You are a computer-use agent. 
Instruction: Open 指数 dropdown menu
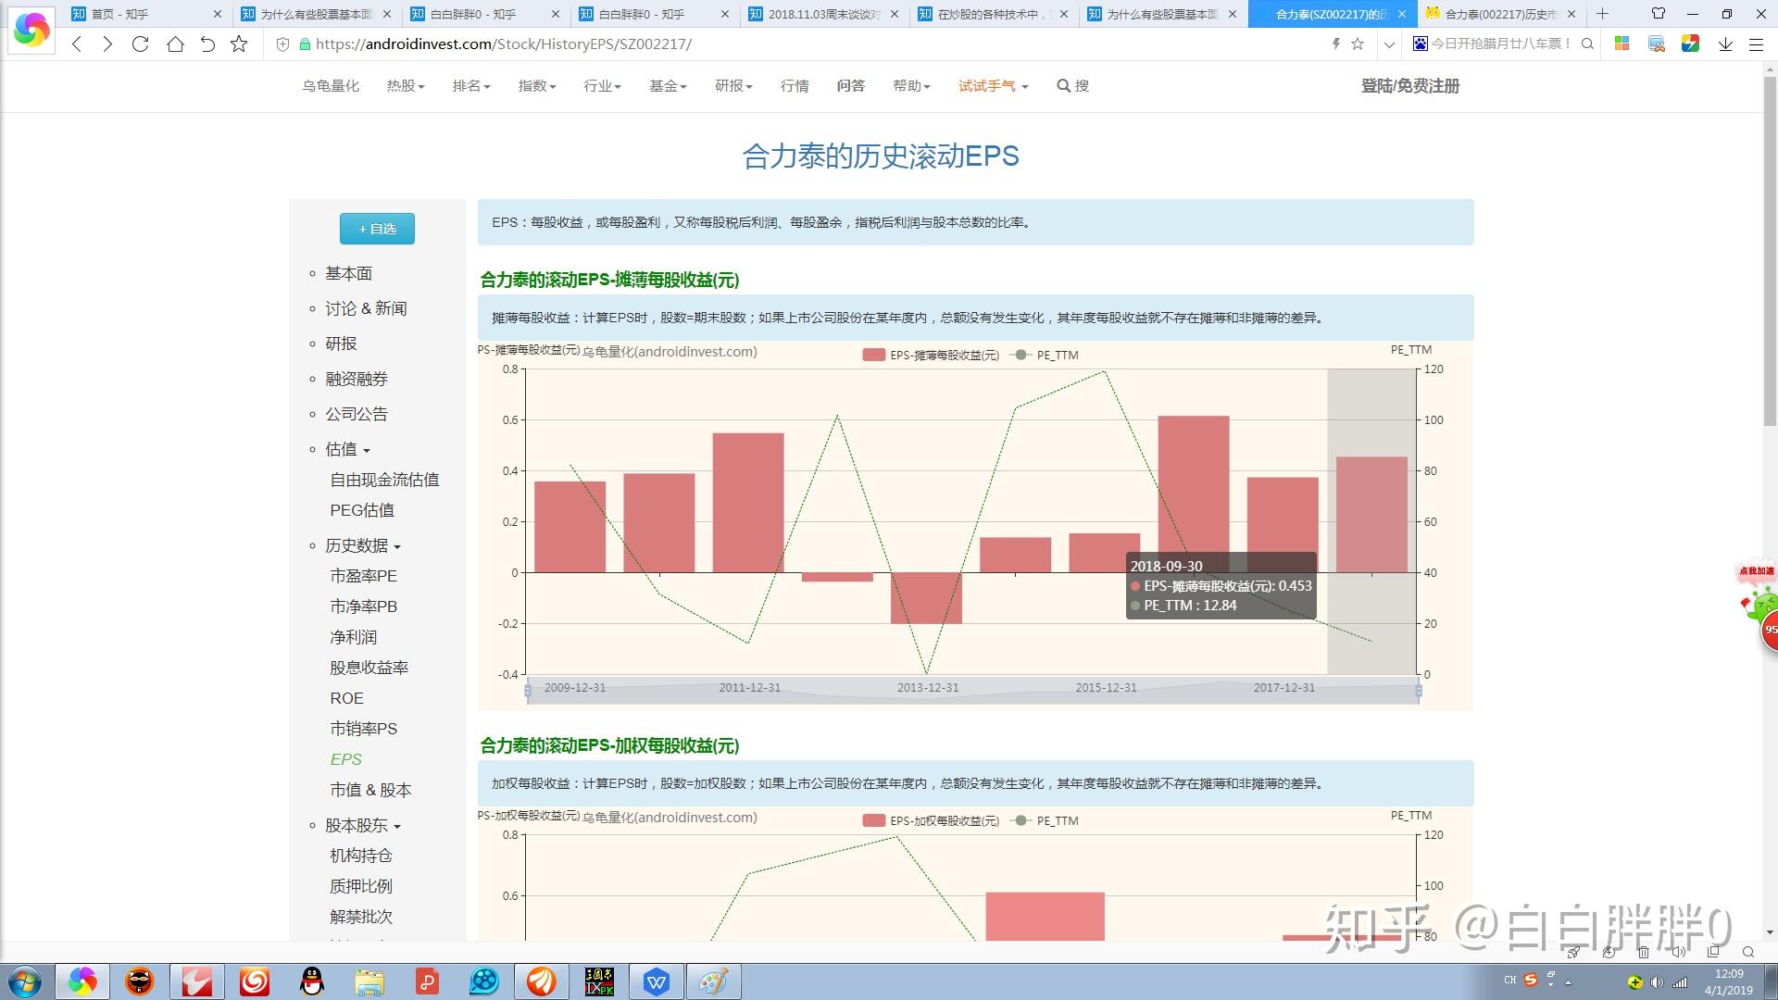point(537,86)
